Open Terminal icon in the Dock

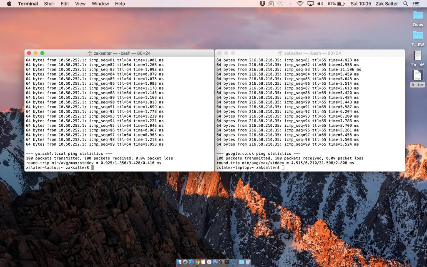coord(227,262)
